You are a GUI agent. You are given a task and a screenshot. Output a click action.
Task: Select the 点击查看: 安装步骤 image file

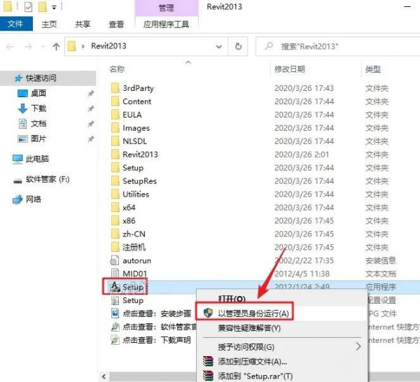click(157, 313)
